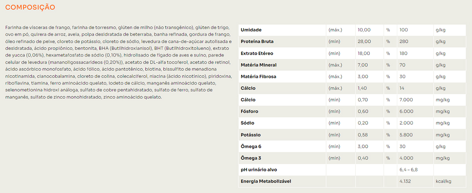Screen dimensions: 472x193
Task: Select the Matéria Mineral row label
Action: coord(258,65)
